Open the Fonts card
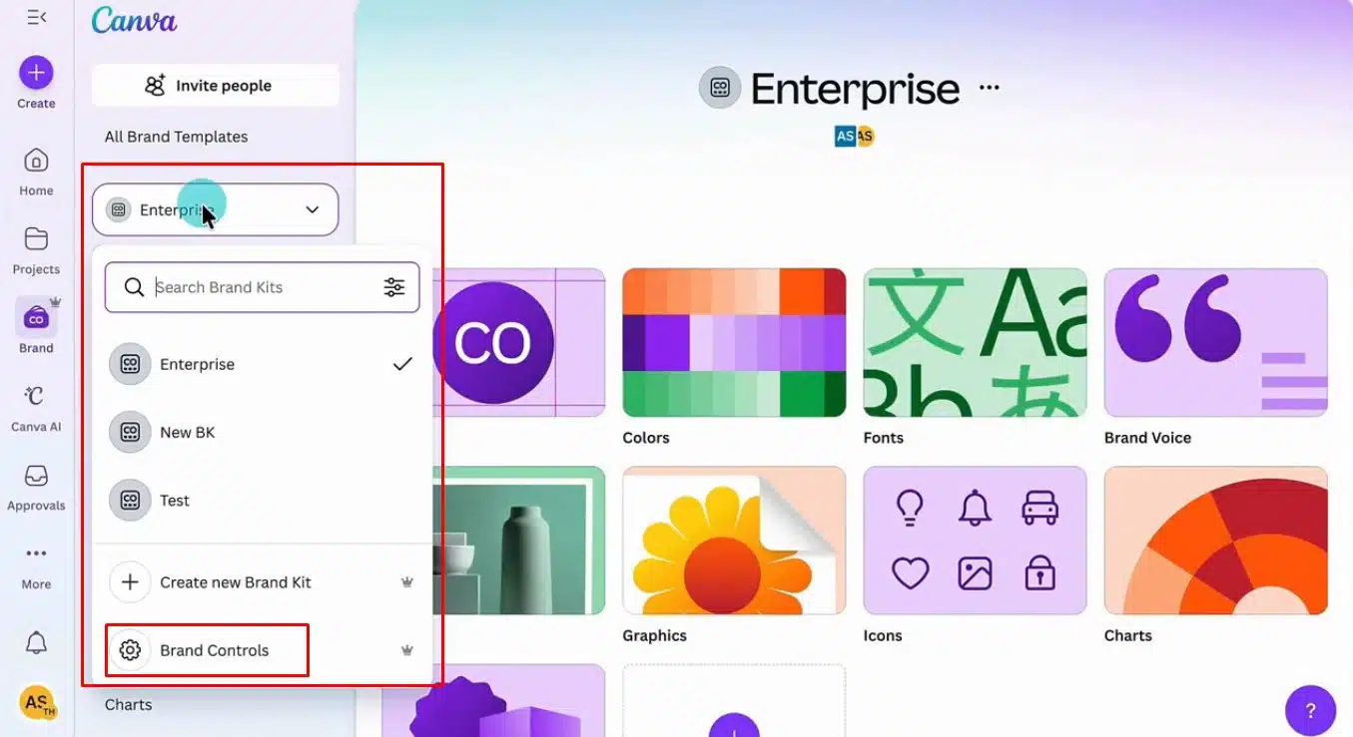1353x737 pixels. (975, 342)
